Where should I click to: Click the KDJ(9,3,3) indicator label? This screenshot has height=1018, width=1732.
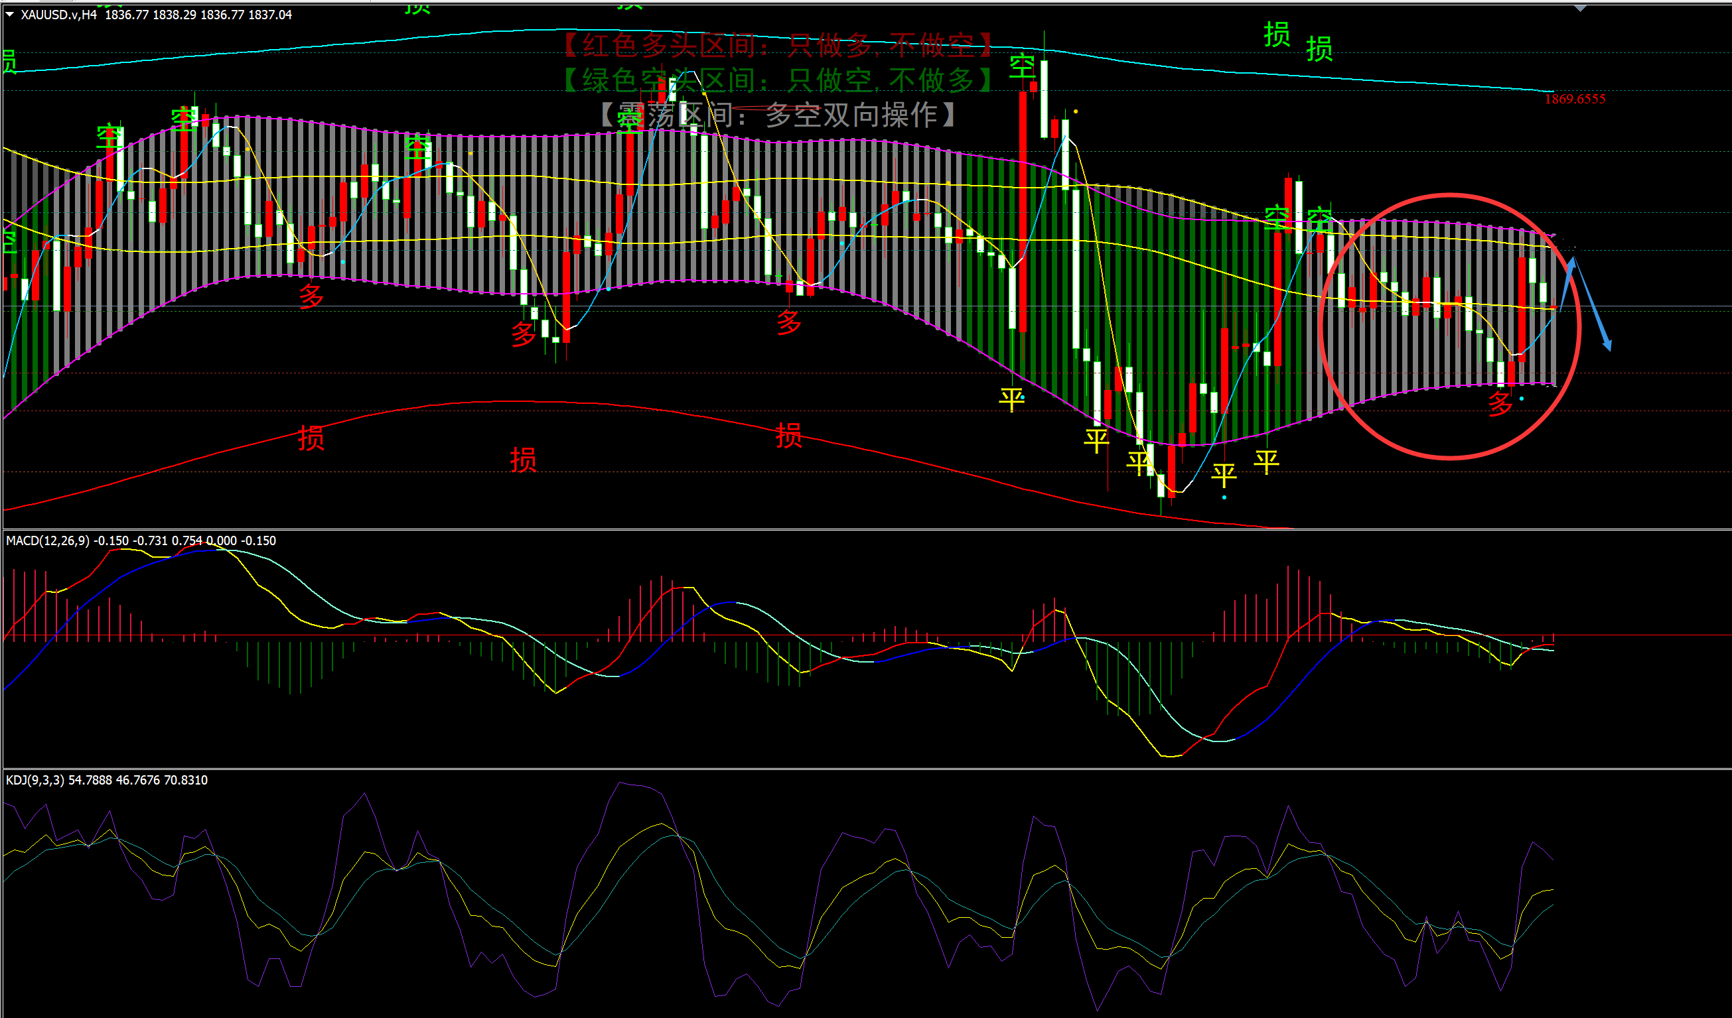tap(35, 780)
